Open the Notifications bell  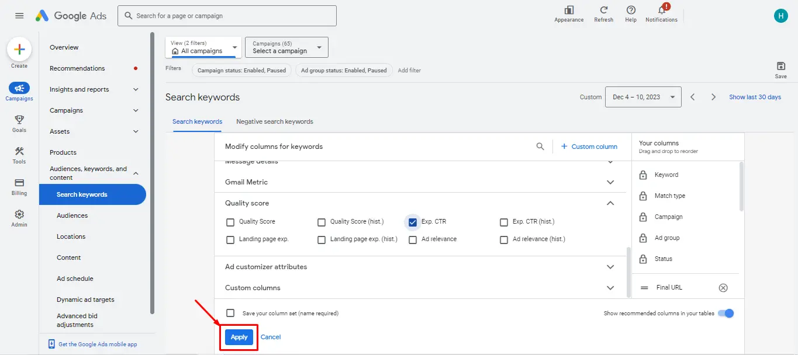coord(661,11)
